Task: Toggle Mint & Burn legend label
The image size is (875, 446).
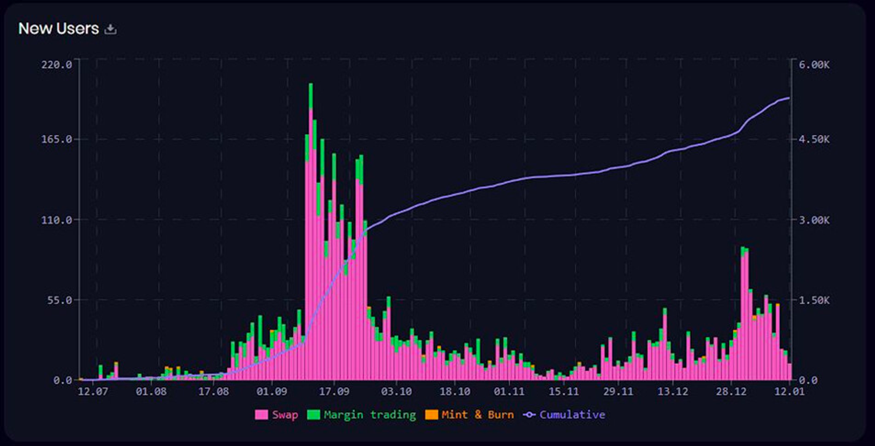Action: click(478, 415)
